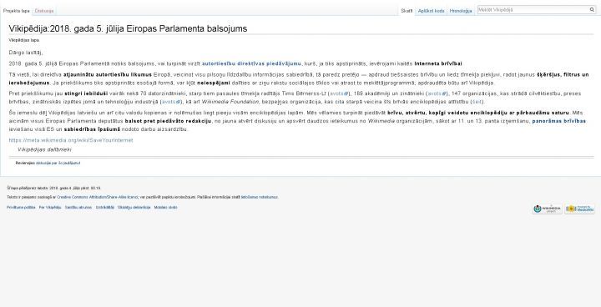Image resolution: width=601 pixels, height=307 pixels.
Task: Follow the autortiesību direktīvas piedāvājumu link
Action: pyautogui.click(x=251, y=63)
